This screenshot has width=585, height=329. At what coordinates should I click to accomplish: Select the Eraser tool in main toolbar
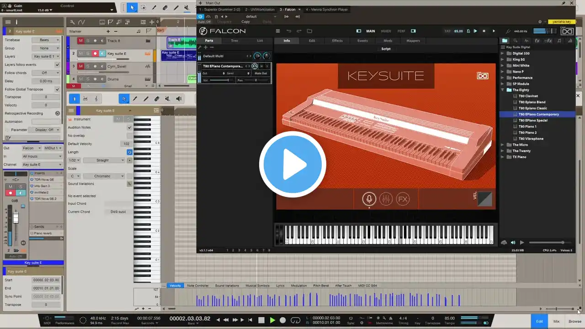tap(165, 8)
